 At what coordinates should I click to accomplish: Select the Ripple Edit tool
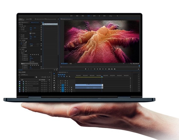coord(54,78)
